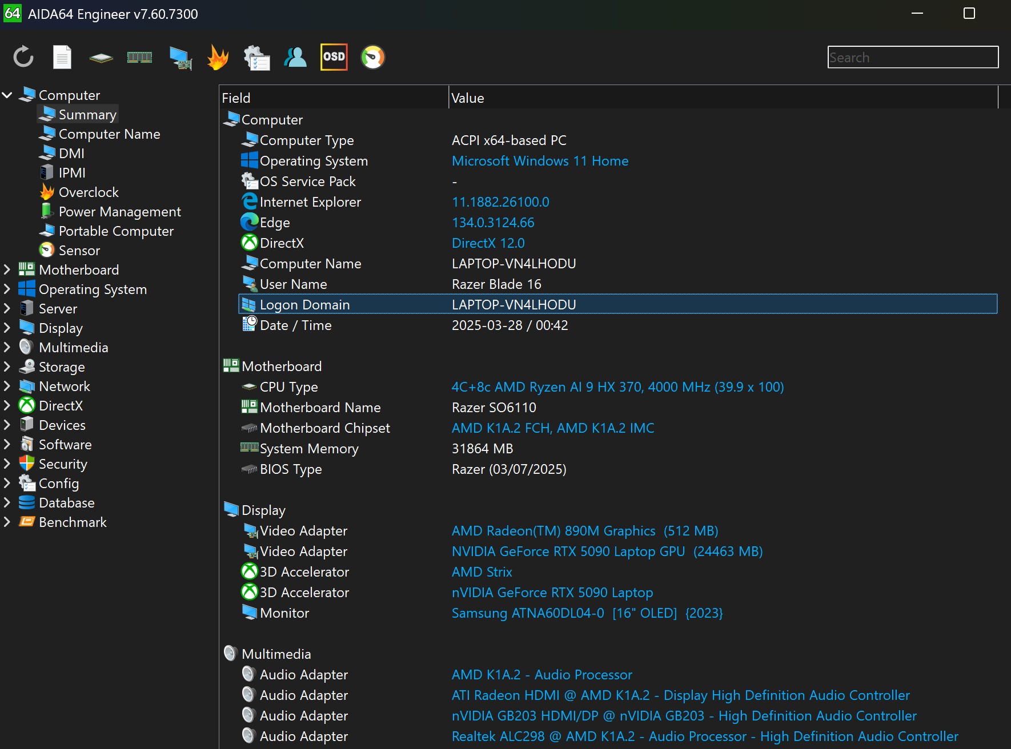Open the Realtek ALC298 audio link
The image size is (1011, 749).
coord(705,736)
